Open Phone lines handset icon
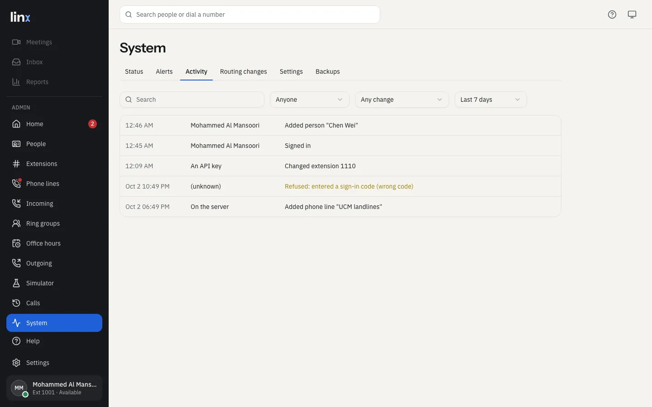This screenshot has height=407, width=652. [16, 184]
